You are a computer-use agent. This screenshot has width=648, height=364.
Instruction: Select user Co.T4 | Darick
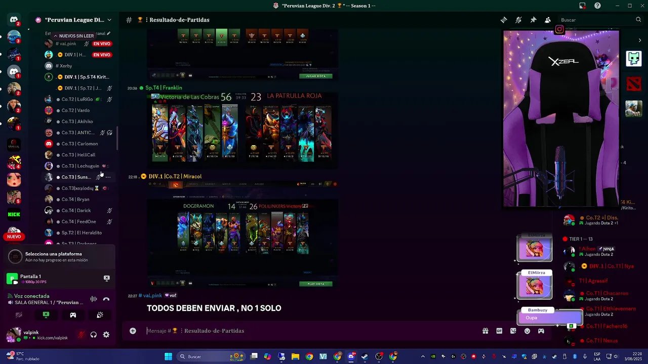pos(76,210)
